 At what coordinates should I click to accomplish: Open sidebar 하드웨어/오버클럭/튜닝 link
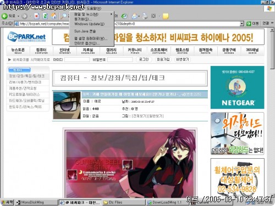(x=26, y=101)
